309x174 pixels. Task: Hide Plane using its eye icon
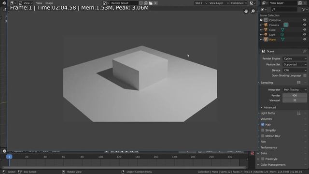305,40
